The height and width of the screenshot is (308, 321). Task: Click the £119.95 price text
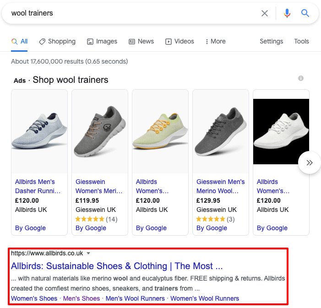tap(87, 200)
